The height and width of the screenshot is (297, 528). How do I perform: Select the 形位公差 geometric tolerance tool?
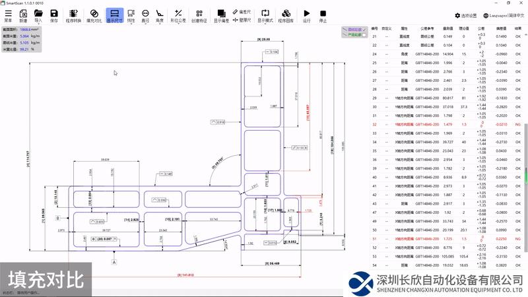click(179, 14)
